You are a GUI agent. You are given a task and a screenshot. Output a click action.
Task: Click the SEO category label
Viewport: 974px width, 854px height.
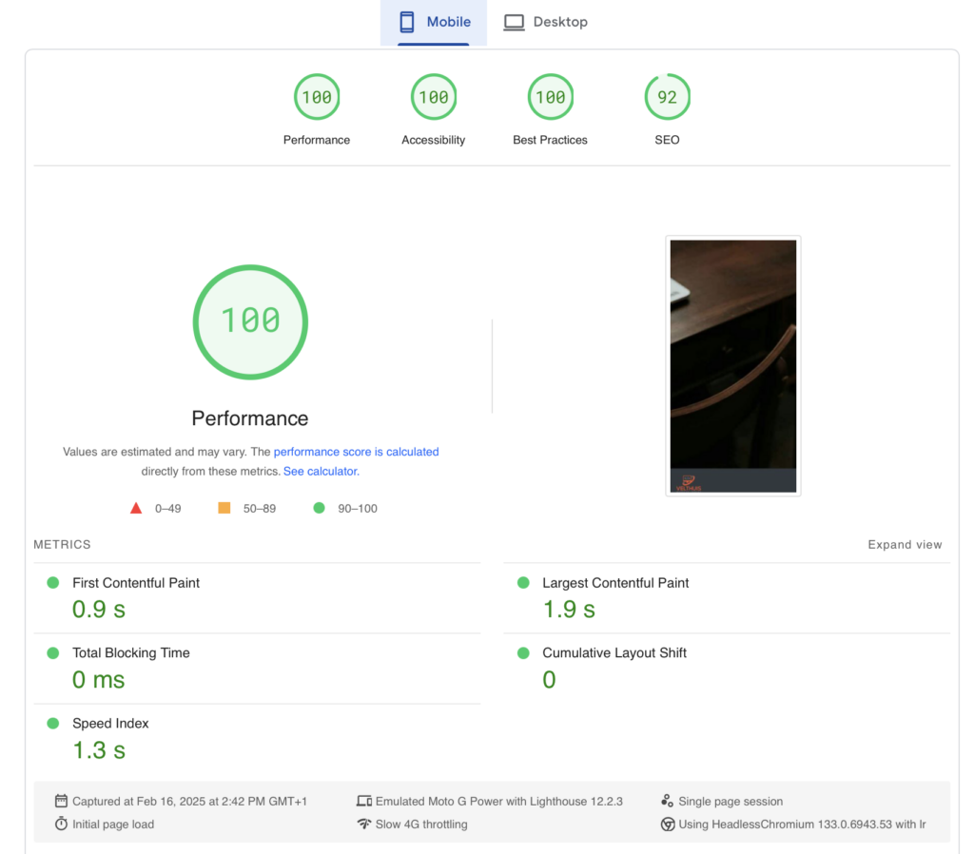[x=667, y=140]
